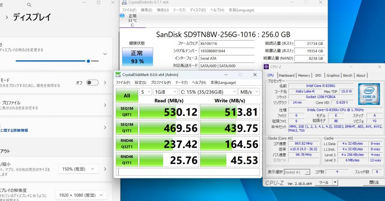Open night light settings chevron
The width and height of the screenshot is (385, 201).
(x=105, y=83)
